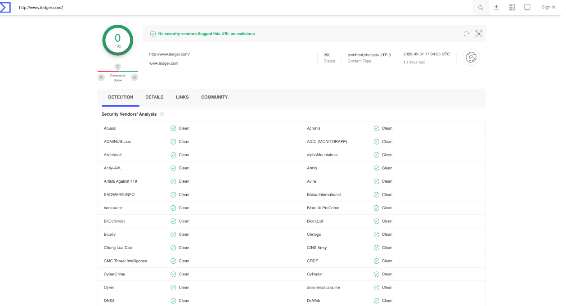Screen dimensions: 566x306
Task: Click the Blueliv vendor name
Action: 109,234
